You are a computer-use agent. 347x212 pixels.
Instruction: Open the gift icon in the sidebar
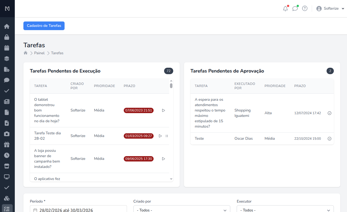click(x=7, y=144)
